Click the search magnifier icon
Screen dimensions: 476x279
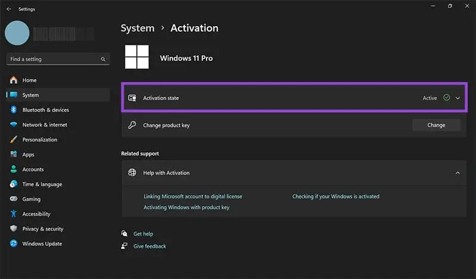[x=103, y=59]
